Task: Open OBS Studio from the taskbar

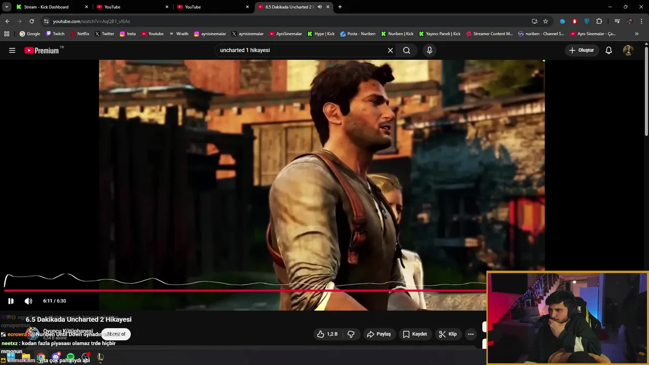Action: [x=85, y=357]
